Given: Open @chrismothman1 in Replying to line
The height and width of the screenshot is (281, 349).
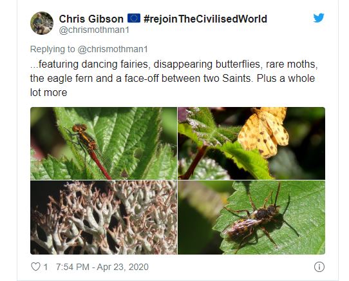Looking at the screenshot, I should pyautogui.click(x=113, y=49).
